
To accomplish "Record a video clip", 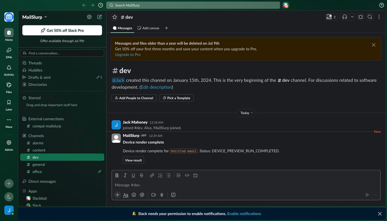I will [153, 195].
